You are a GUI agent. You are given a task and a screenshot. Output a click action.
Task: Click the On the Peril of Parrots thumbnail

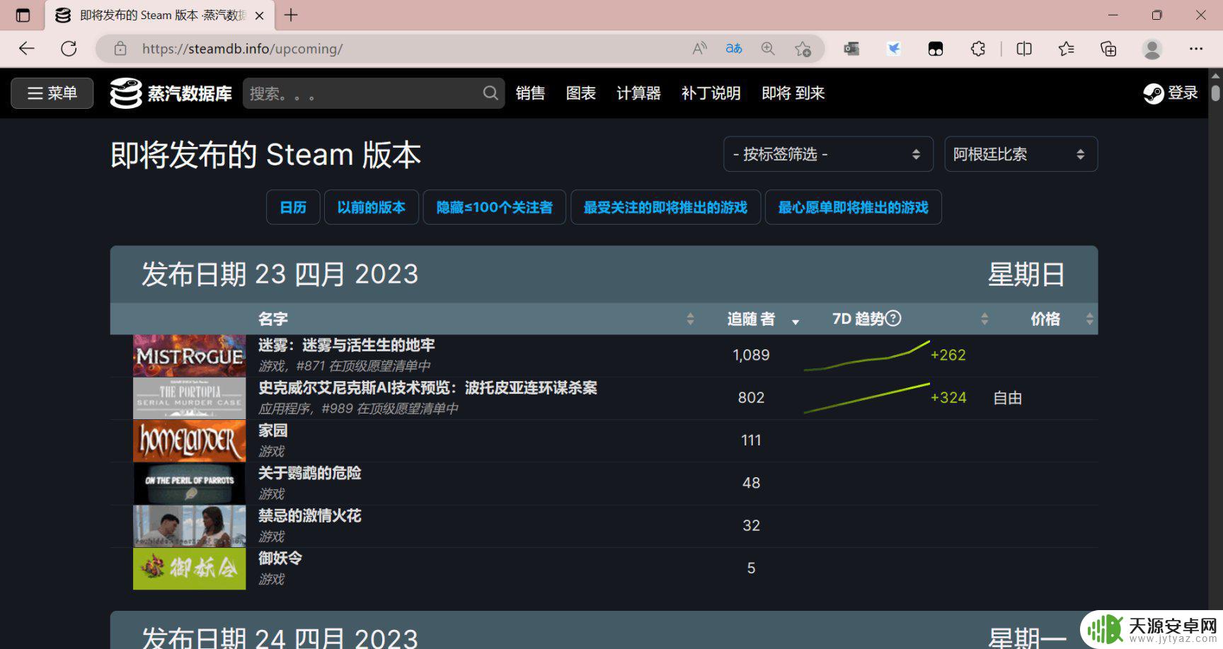point(190,484)
